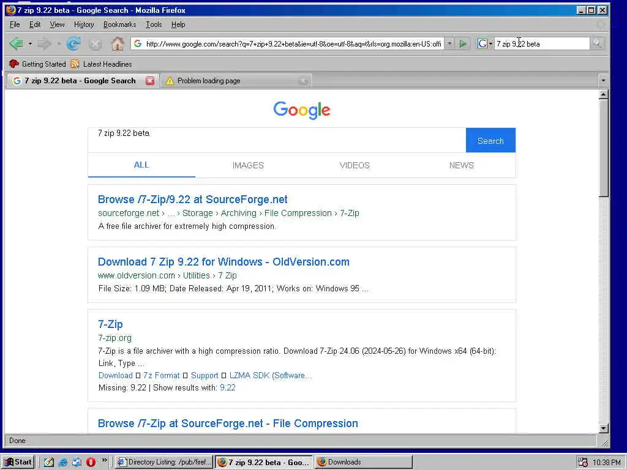Click the blue Search button
Viewport: 627px width, 470px height.
490,140
